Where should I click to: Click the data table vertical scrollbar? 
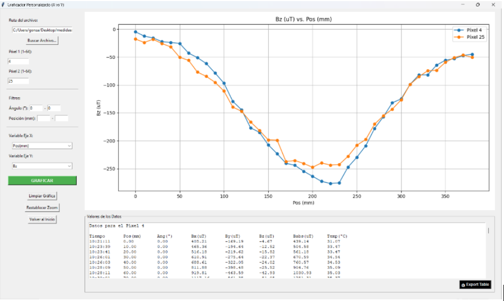pos(488,231)
